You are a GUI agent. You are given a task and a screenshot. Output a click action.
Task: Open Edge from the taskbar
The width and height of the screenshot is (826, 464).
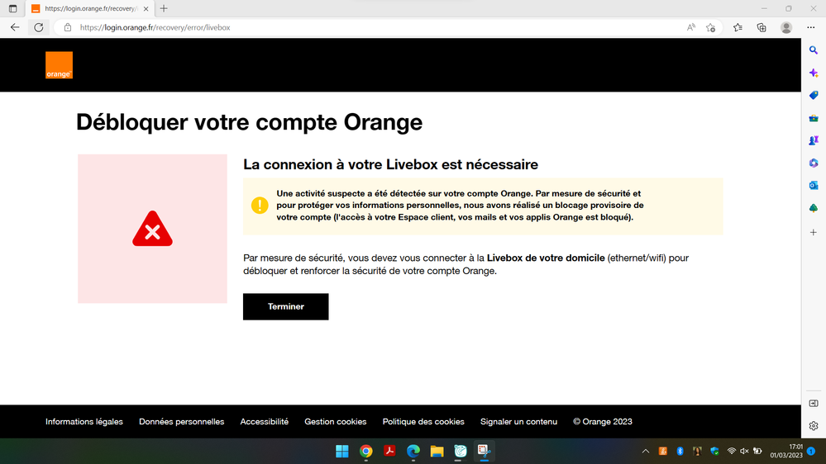[413, 451]
